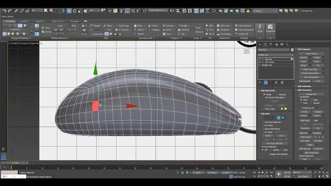The height and width of the screenshot is (186, 331).
Task: Switch to the Object Paint ribbon tab
Action: pos(57,21)
